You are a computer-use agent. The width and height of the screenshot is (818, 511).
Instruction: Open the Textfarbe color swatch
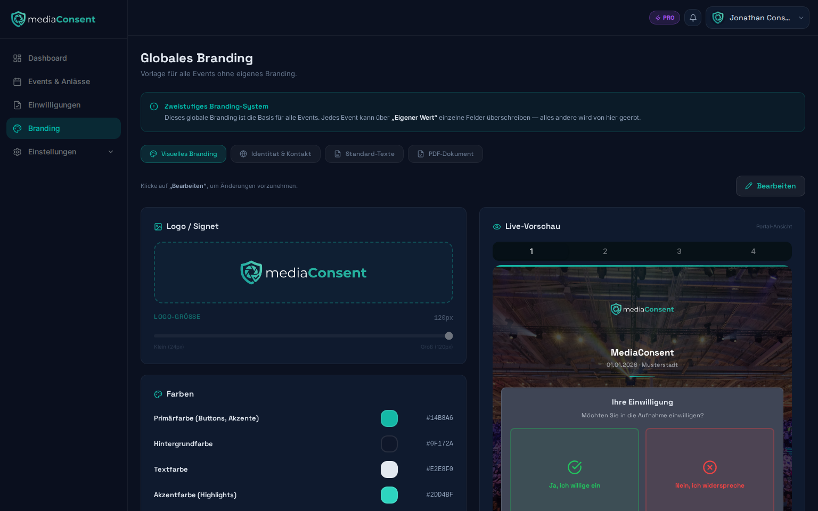click(x=389, y=469)
